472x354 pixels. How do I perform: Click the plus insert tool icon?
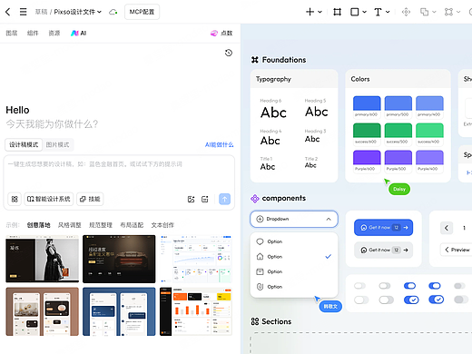pyautogui.click(x=310, y=12)
